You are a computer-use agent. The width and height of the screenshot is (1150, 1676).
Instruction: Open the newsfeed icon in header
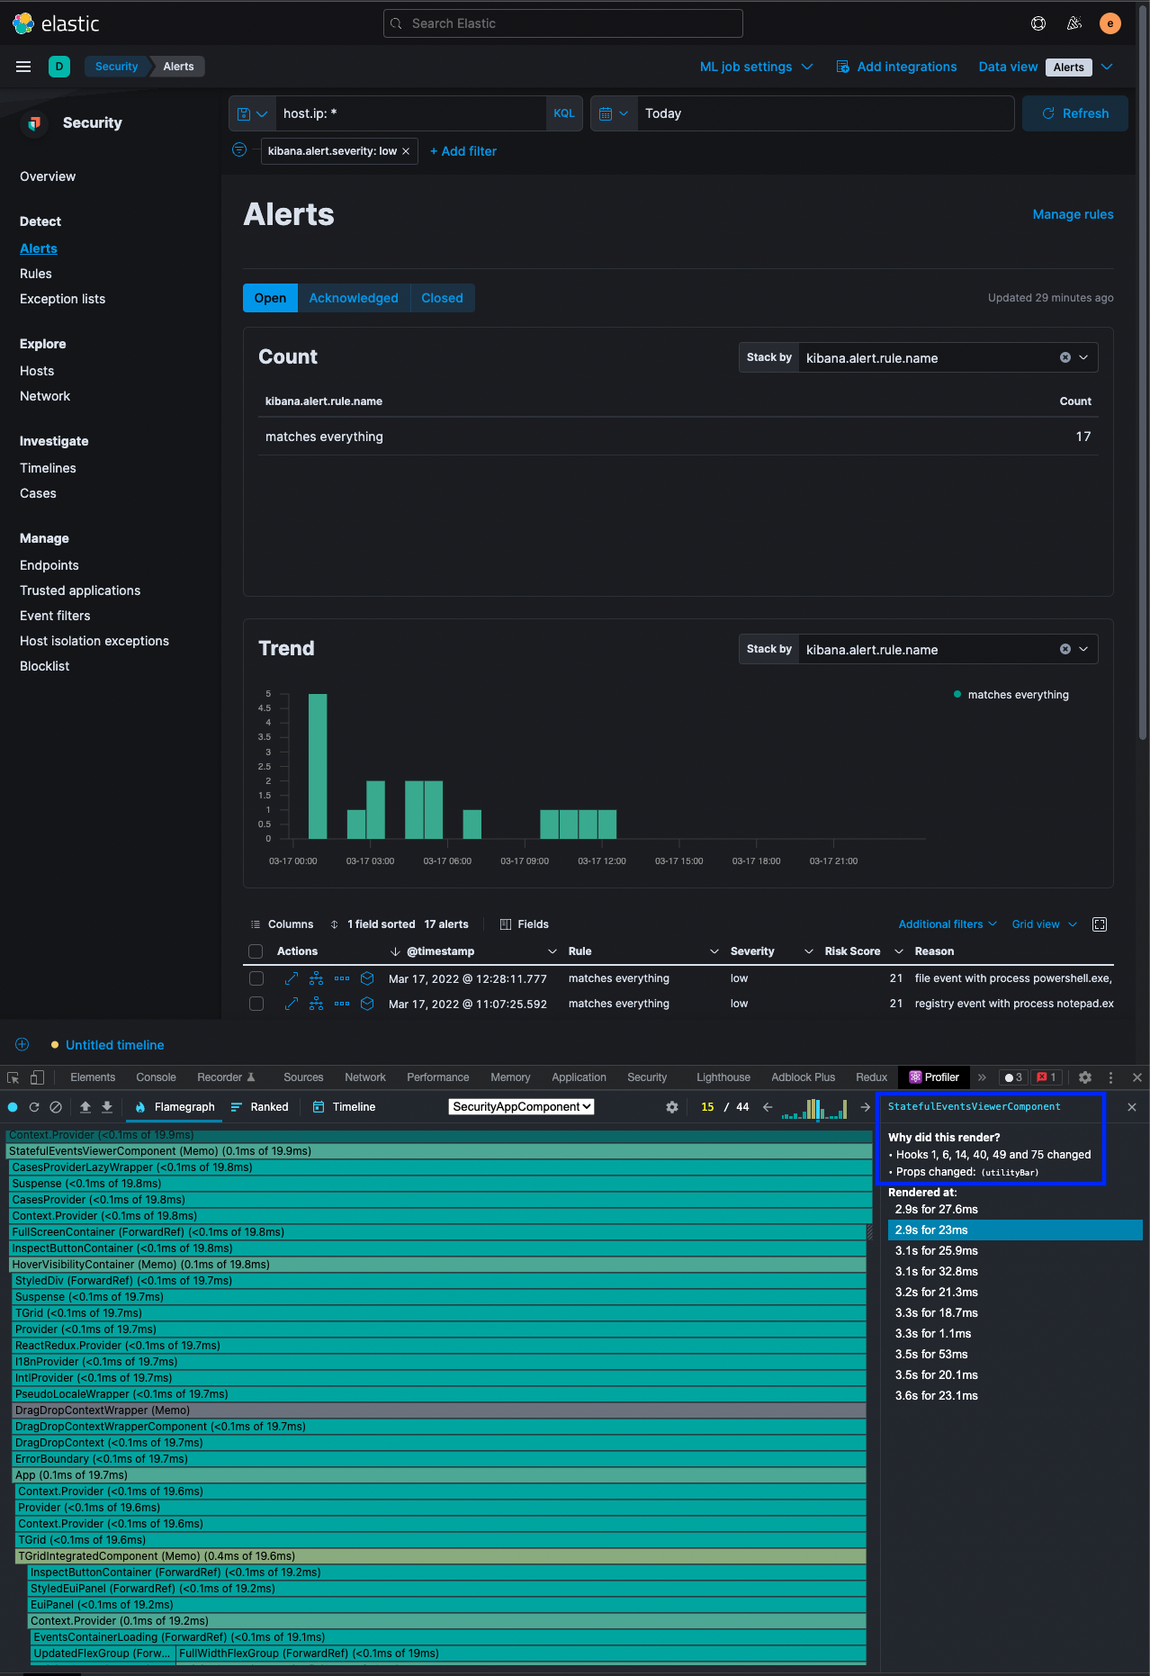(1074, 23)
